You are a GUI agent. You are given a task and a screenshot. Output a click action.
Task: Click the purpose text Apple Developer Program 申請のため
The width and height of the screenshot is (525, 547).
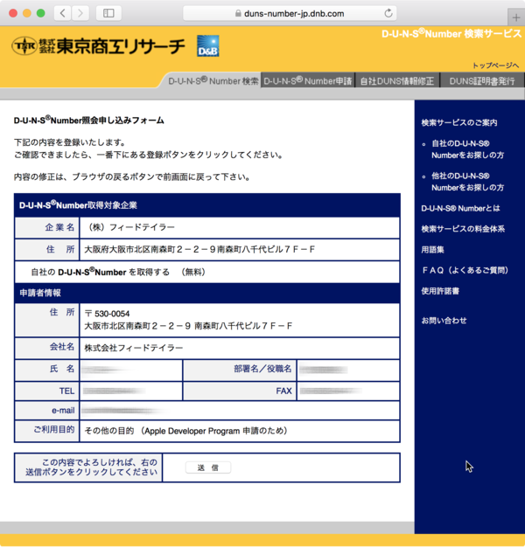pos(214,431)
